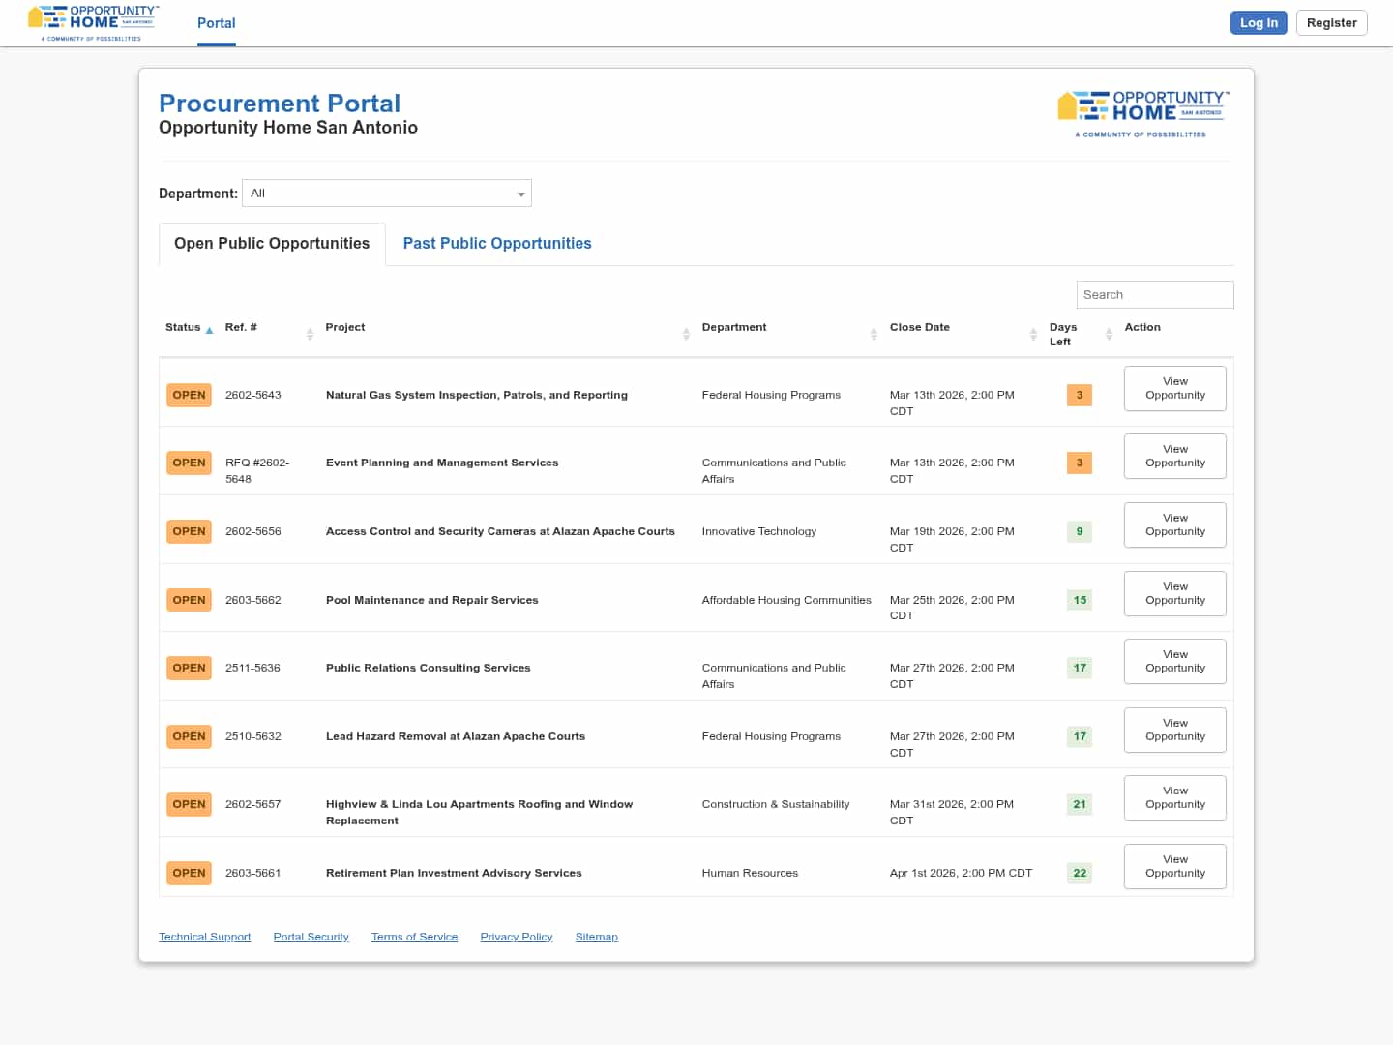
Task: View Opportunity for Natural Gas System Inspection
Action: [1174, 389]
